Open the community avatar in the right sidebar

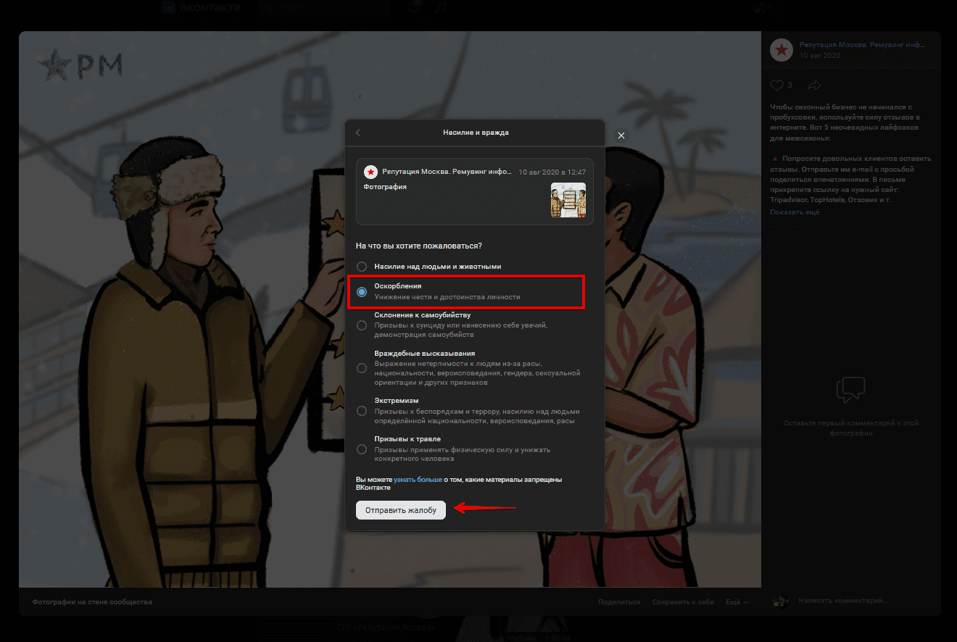tap(782, 49)
